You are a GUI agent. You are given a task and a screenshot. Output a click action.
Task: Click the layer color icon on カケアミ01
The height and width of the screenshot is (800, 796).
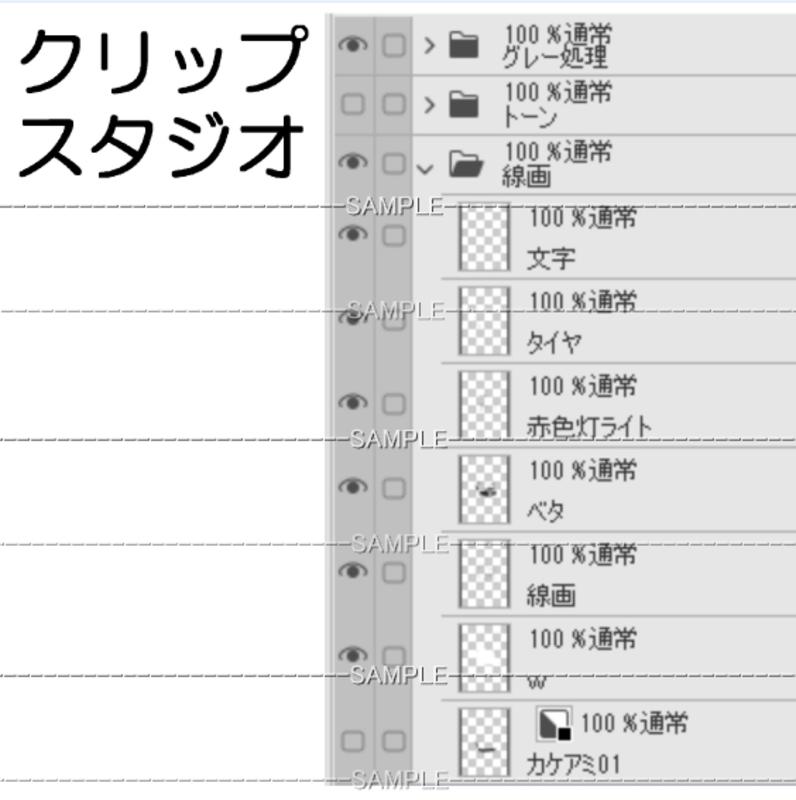[553, 723]
